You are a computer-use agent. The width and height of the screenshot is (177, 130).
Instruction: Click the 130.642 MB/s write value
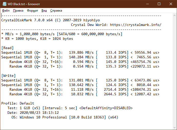(81, 85)
